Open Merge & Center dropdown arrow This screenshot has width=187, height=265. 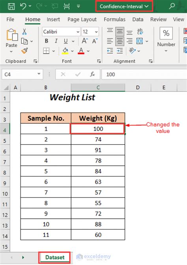pos(147,41)
